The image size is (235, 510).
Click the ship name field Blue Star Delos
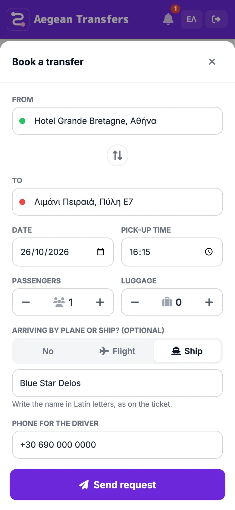click(x=117, y=383)
